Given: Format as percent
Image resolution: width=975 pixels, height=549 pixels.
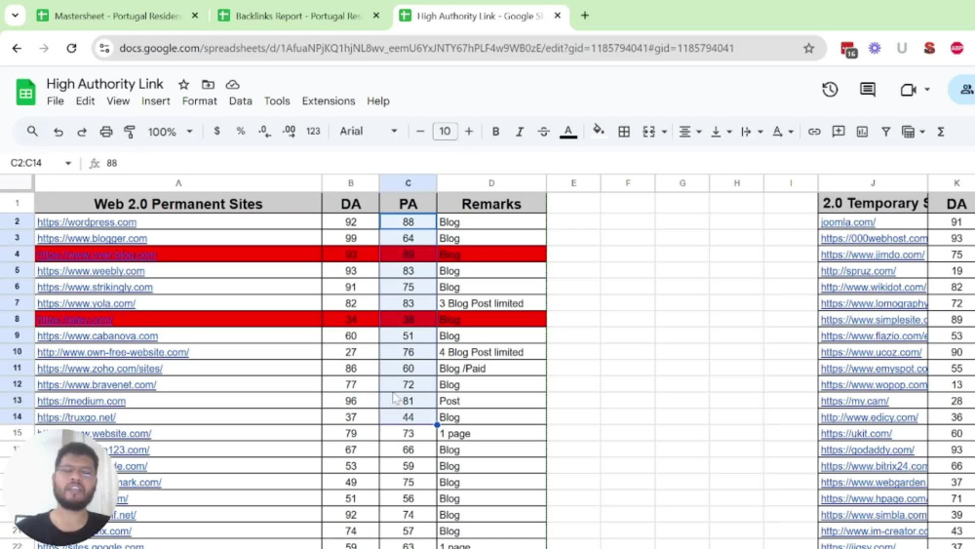Looking at the screenshot, I should tap(240, 132).
